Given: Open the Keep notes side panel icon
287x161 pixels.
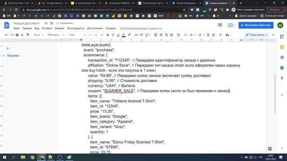Looking at the screenshot, I should (282, 47).
